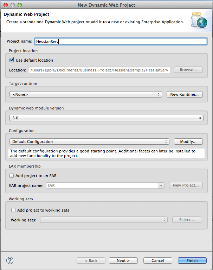Viewport: 213px width, 270px height.
Task: Enable Add project to an EAR
Action: click(x=12, y=176)
